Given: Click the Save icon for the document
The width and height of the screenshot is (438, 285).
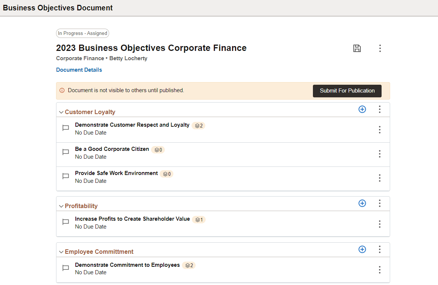Looking at the screenshot, I should tap(357, 48).
